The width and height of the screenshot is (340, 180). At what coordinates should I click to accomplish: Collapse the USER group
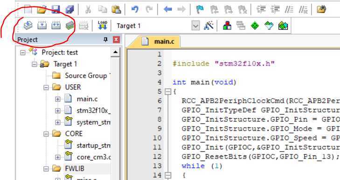click(x=46, y=87)
